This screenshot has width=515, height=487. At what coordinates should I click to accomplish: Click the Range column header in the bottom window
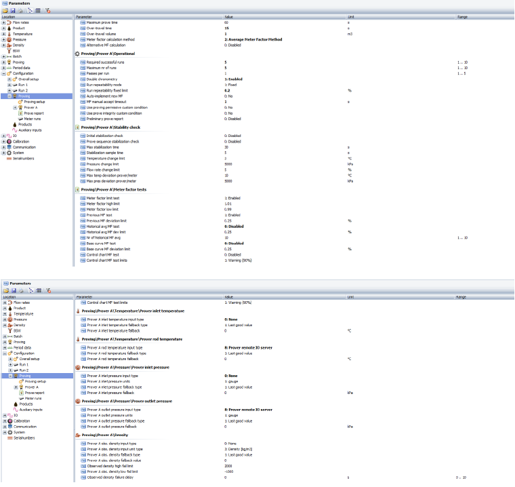[485, 297]
